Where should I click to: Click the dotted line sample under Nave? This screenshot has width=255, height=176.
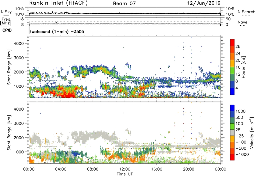pos(243,26)
